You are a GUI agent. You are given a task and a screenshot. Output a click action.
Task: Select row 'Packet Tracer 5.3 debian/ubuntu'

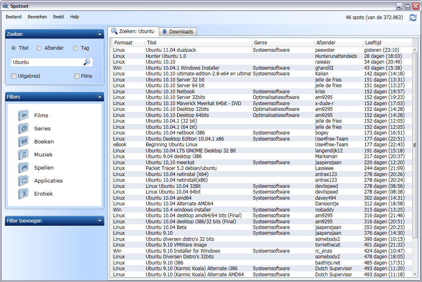click(262, 168)
